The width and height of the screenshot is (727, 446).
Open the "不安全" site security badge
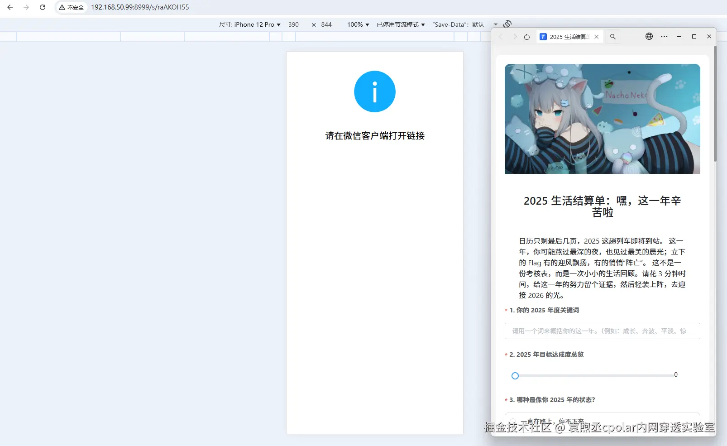[x=71, y=7]
